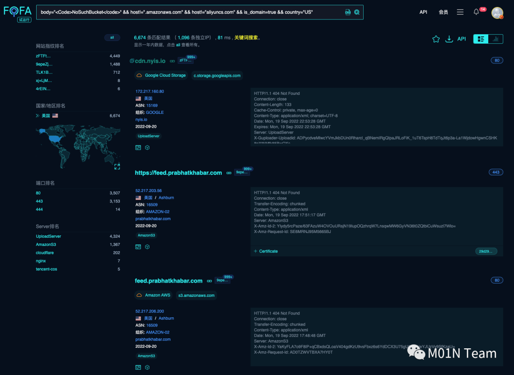Viewport: 514px width, 375px height.
Task: Filter by nginx server
Action: 40,261
